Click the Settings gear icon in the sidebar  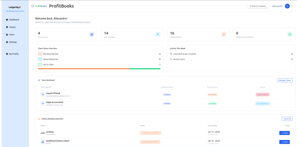tap(7, 42)
